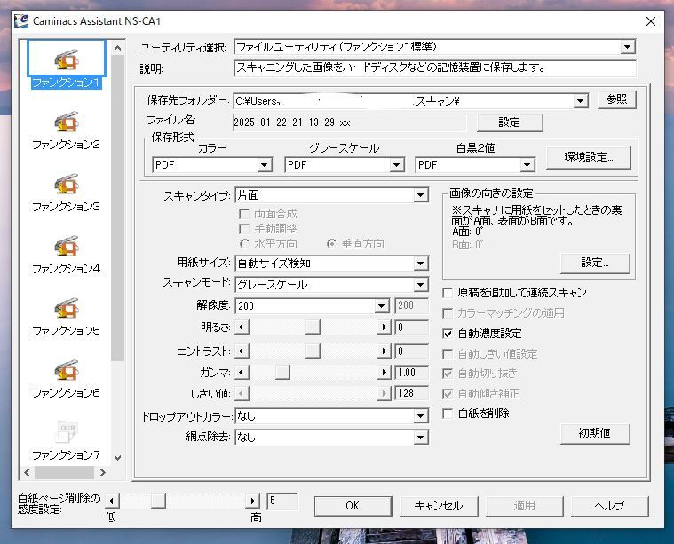Toggle 自動しきい値設定 checkbox
The height and width of the screenshot is (544, 674).
click(x=448, y=354)
